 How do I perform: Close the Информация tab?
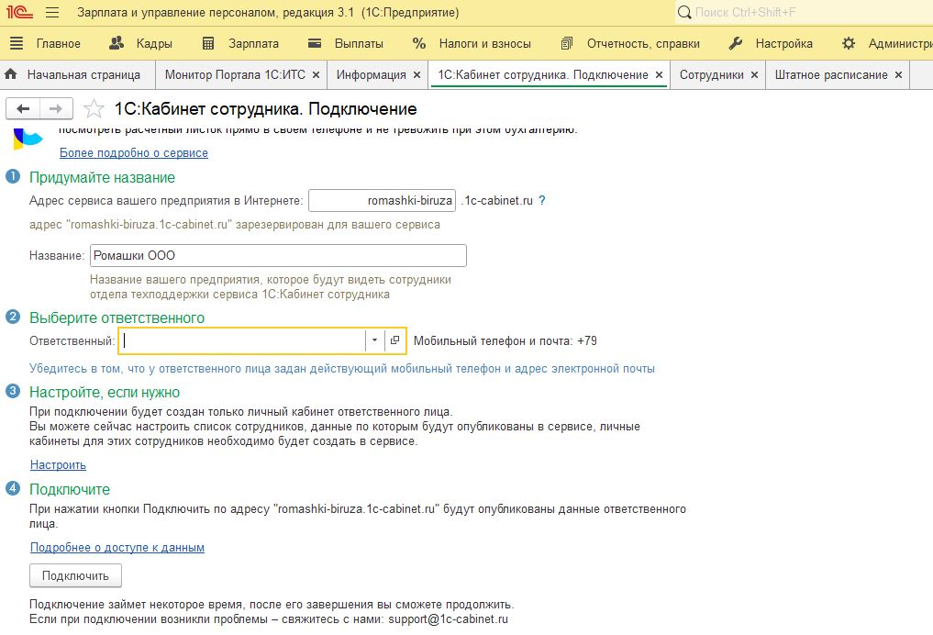(x=417, y=75)
